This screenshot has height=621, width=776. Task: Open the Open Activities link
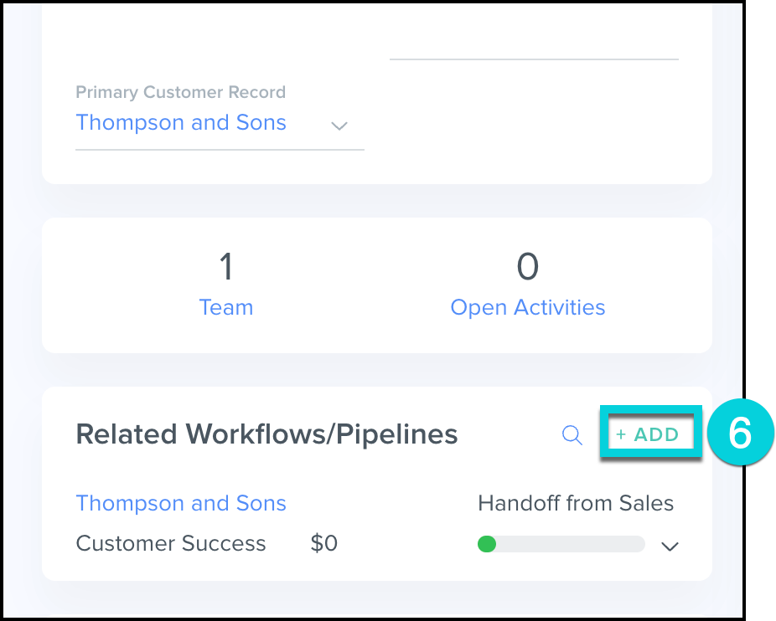point(527,307)
